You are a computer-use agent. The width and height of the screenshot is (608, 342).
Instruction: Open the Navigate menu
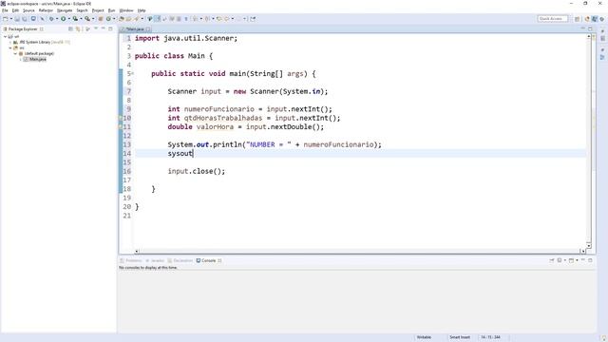pos(65,10)
